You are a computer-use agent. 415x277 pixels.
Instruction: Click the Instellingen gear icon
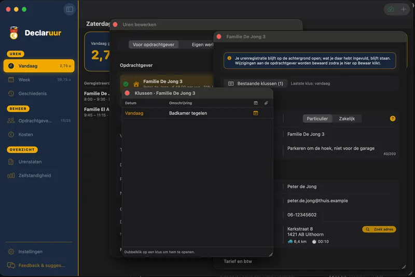(x=11, y=252)
